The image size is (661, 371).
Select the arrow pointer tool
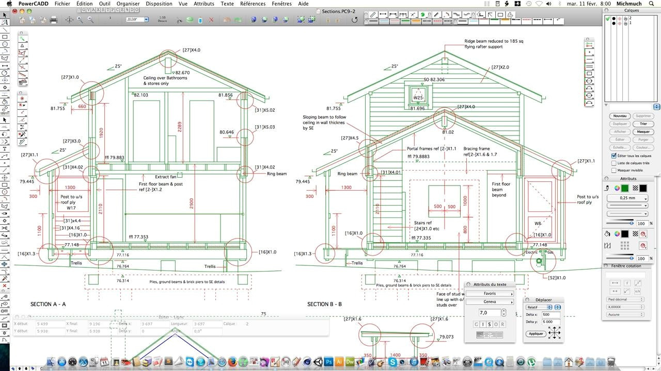click(x=5, y=15)
